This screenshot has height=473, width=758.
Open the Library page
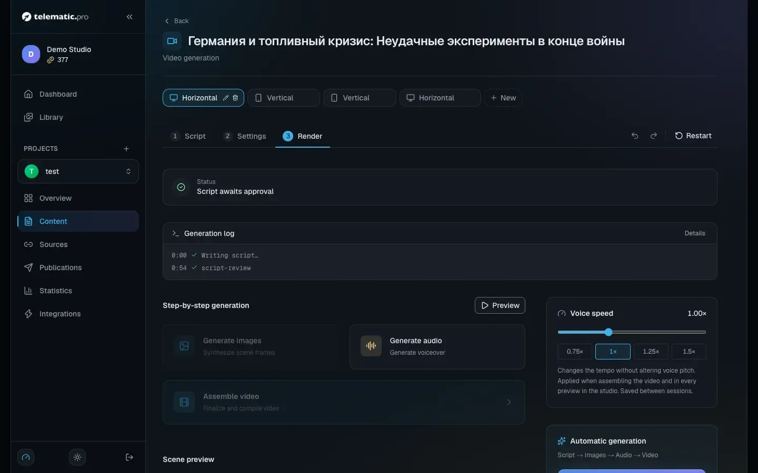click(x=78, y=117)
